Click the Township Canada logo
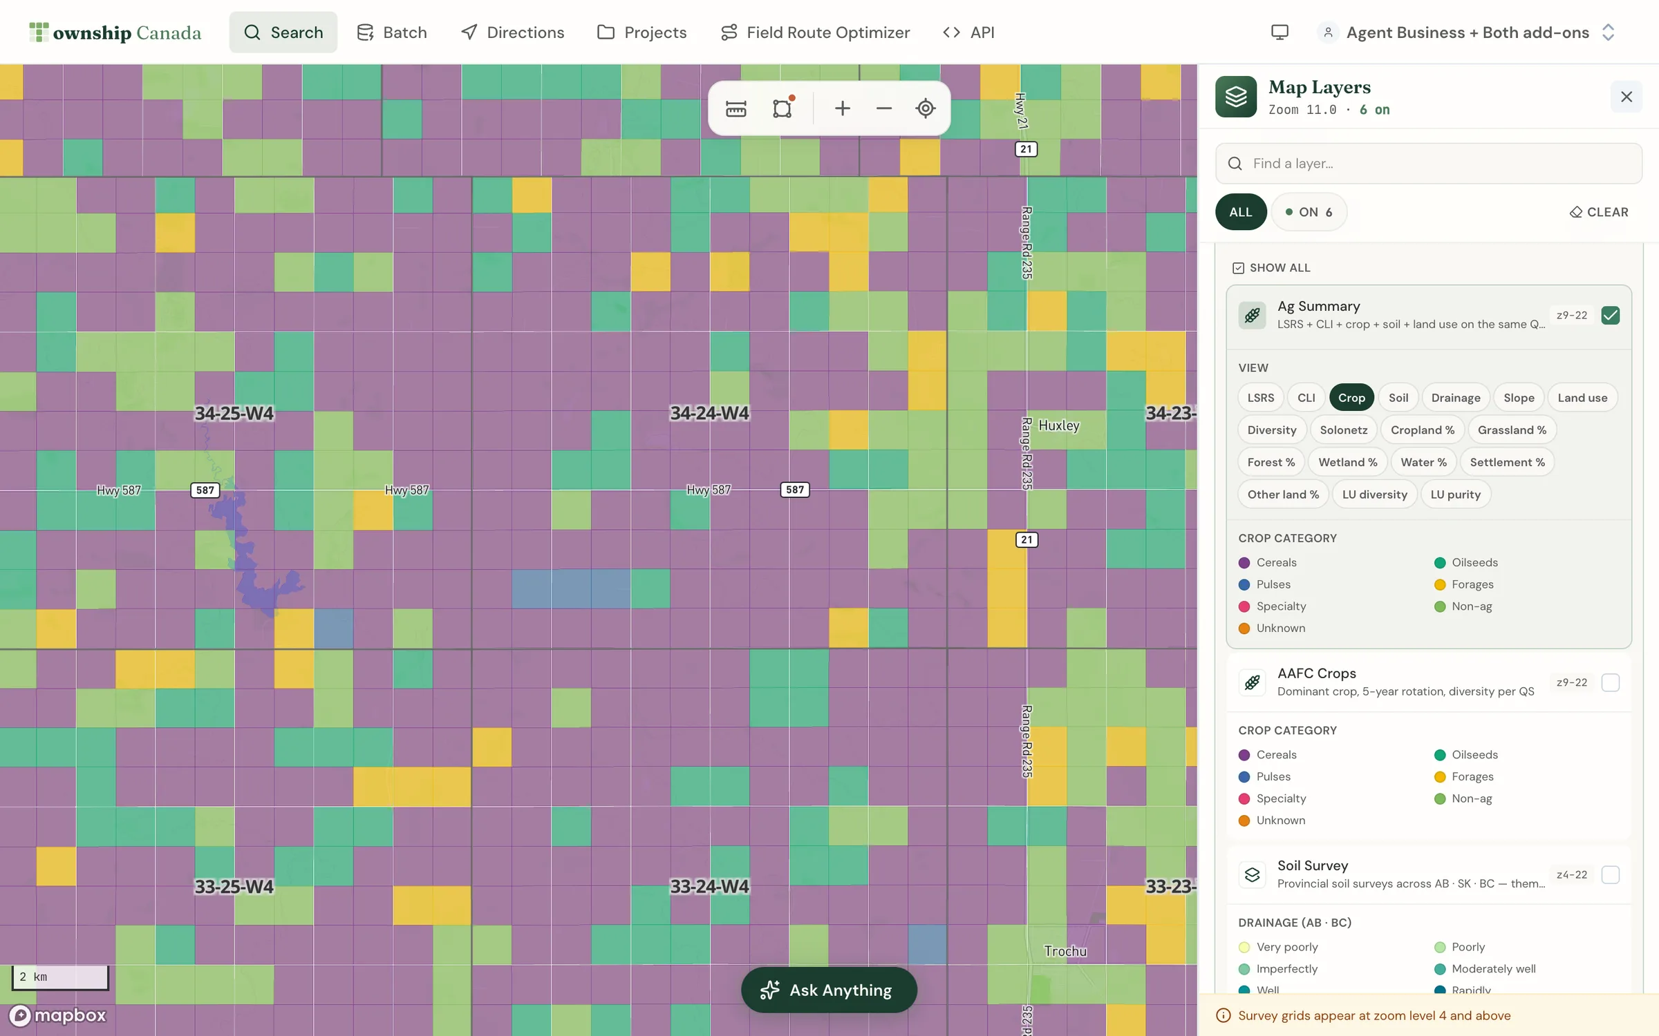This screenshot has height=1036, width=1659. coord(115,32)
